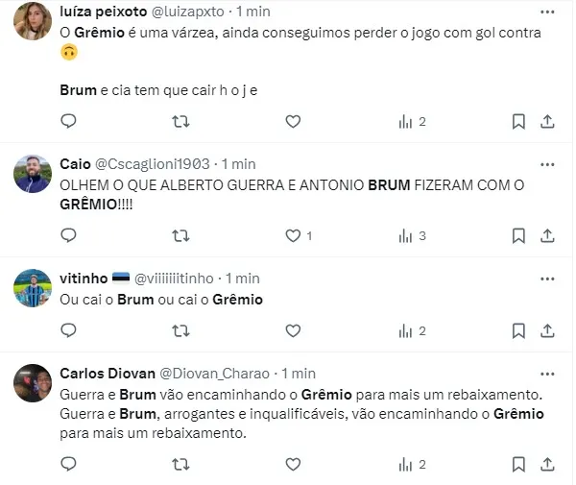Share Carlos Diovan's tweet

click(547, 464)
